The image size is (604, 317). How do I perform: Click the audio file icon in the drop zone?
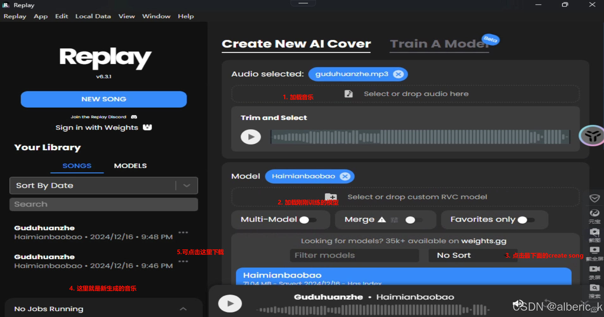348,94
